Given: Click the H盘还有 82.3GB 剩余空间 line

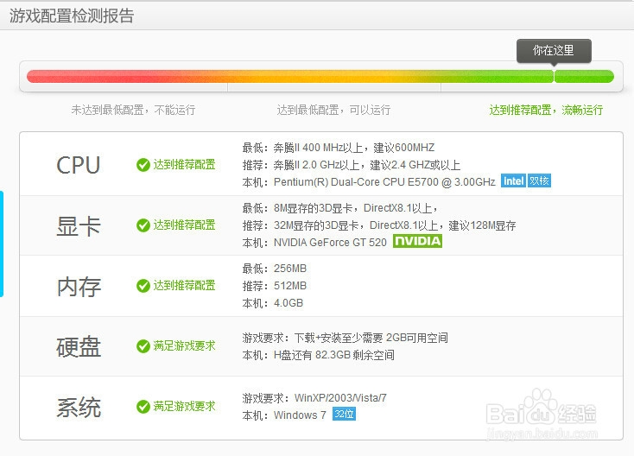Looking at the screenshot, I should [x=319, y=355].
